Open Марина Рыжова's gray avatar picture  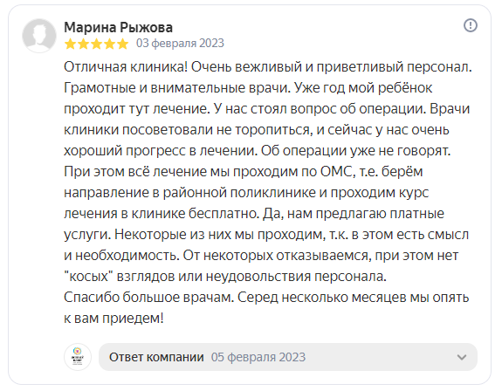(39, 36)
